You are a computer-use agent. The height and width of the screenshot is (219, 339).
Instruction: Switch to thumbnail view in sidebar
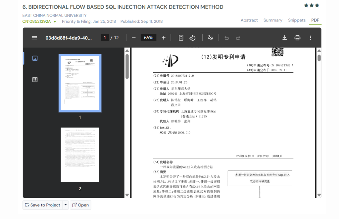[35, 58]
